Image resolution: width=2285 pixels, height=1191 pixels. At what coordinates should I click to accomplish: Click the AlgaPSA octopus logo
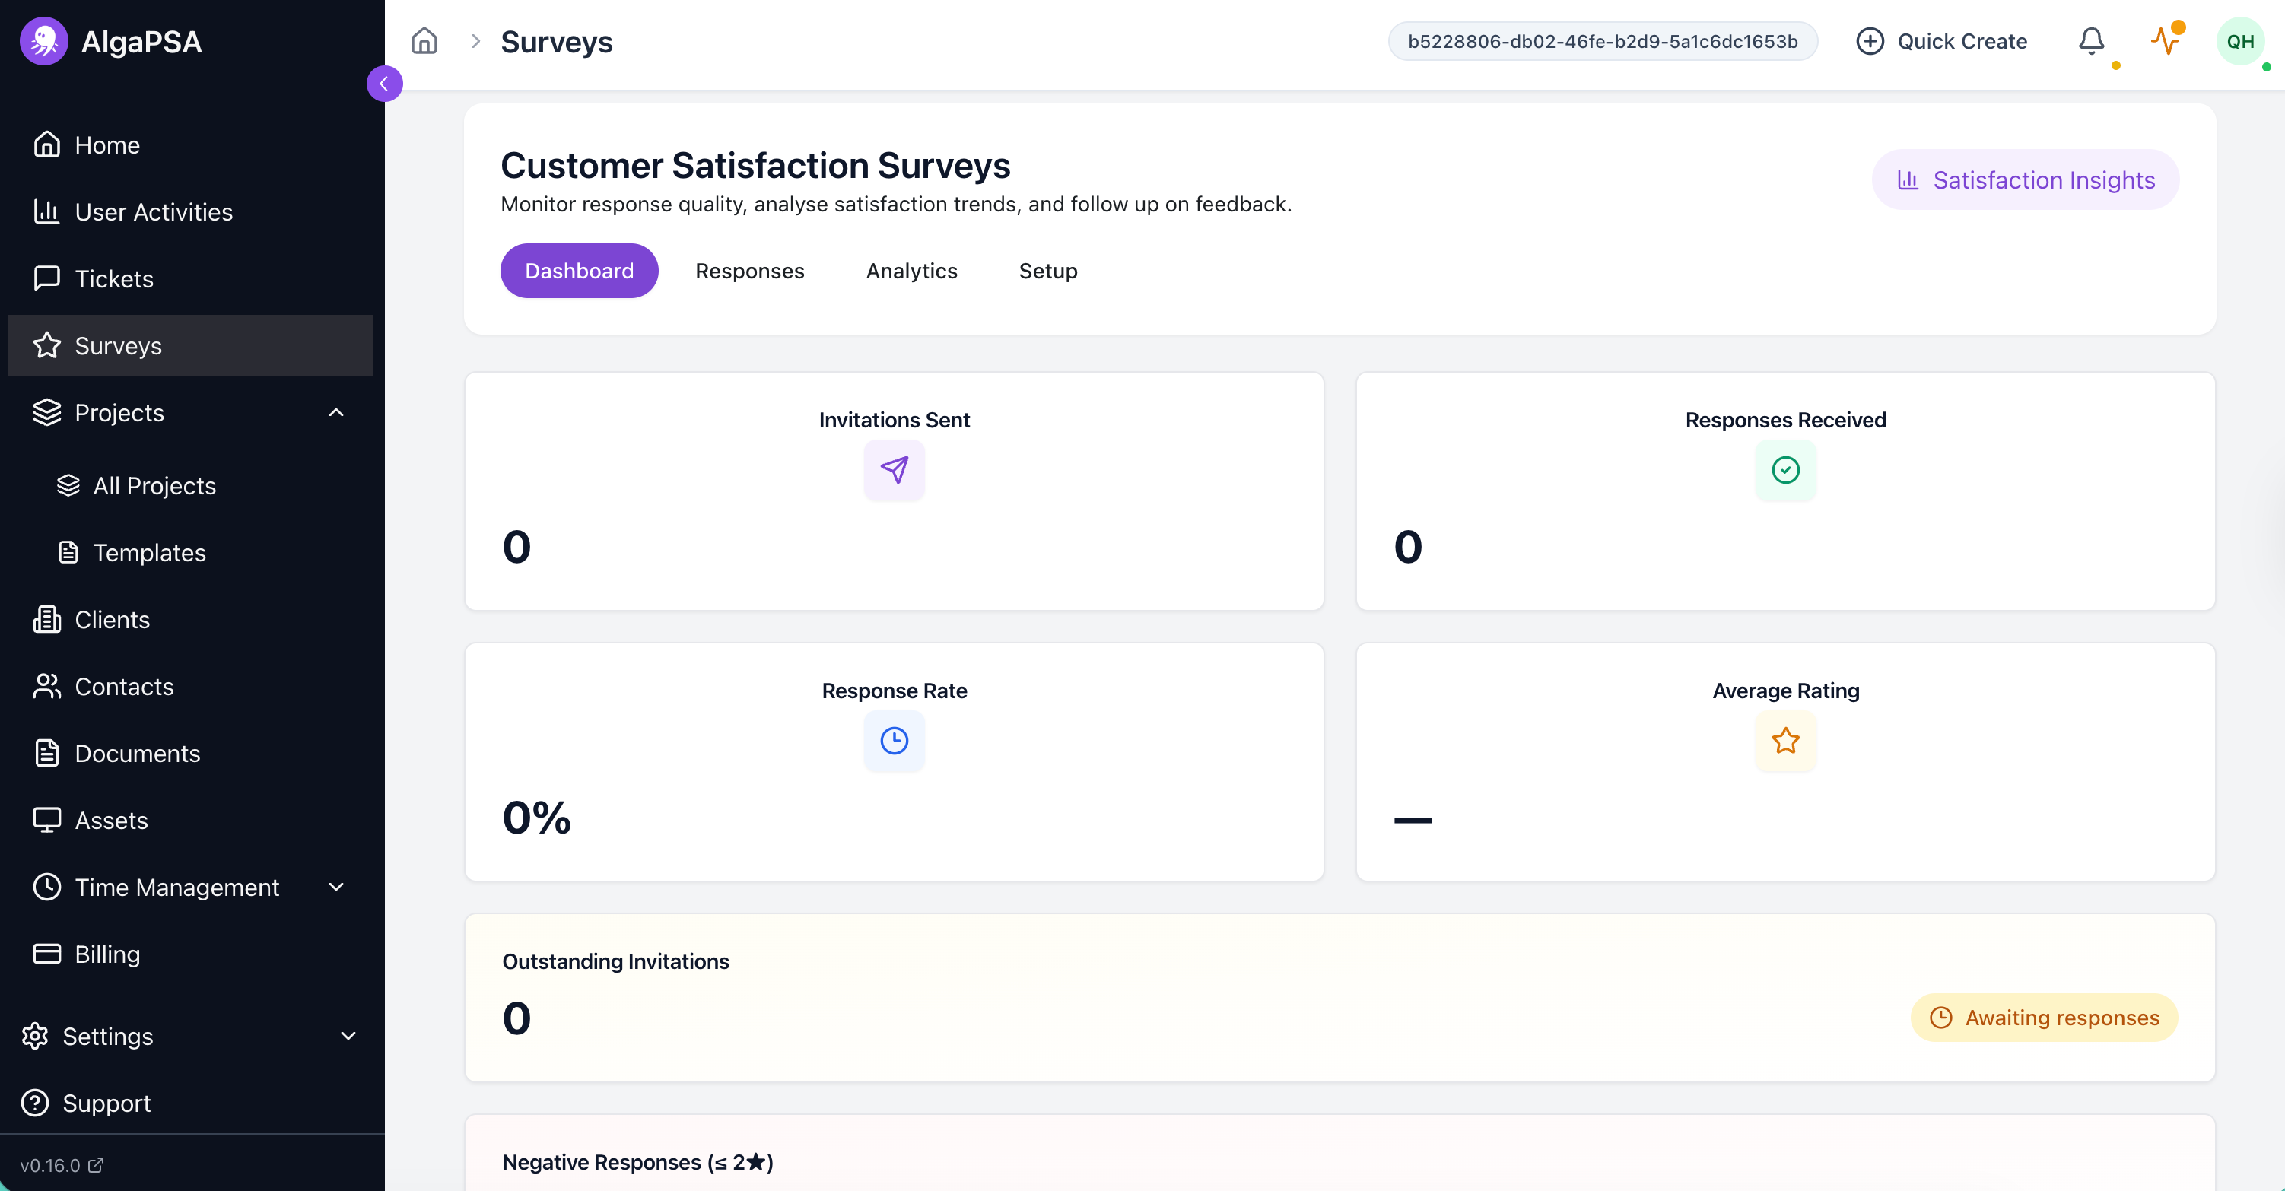(x=43, y=41)
